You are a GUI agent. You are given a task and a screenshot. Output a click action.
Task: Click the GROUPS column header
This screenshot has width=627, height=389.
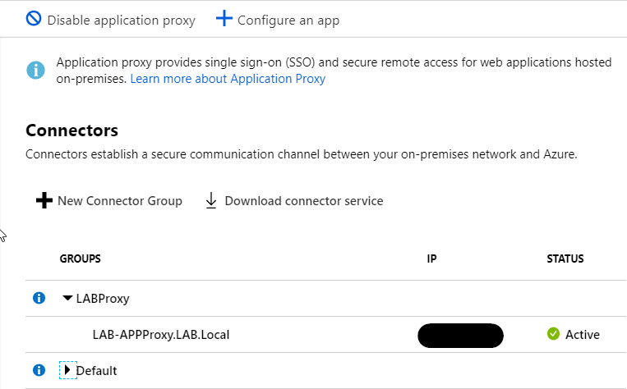click(80, 259)
